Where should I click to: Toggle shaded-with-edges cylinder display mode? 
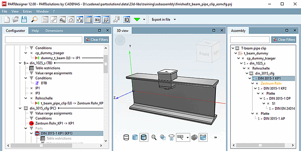(x=144, y=137)
